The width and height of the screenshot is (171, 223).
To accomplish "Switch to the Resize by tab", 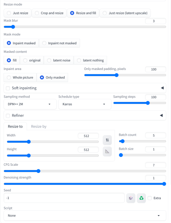I will pos(39,127).
